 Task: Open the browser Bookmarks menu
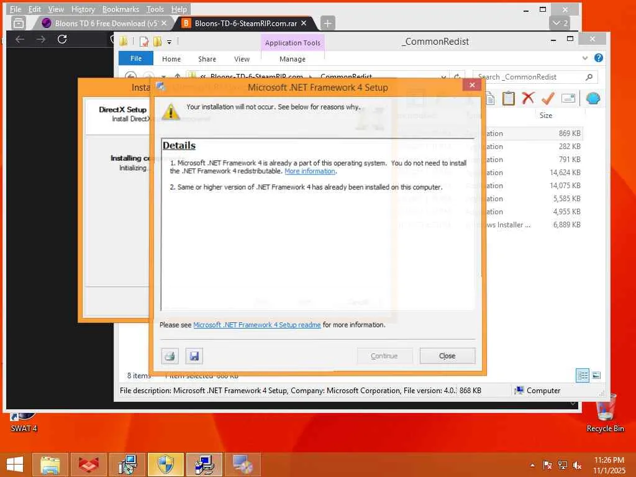[x=120, y=9]
